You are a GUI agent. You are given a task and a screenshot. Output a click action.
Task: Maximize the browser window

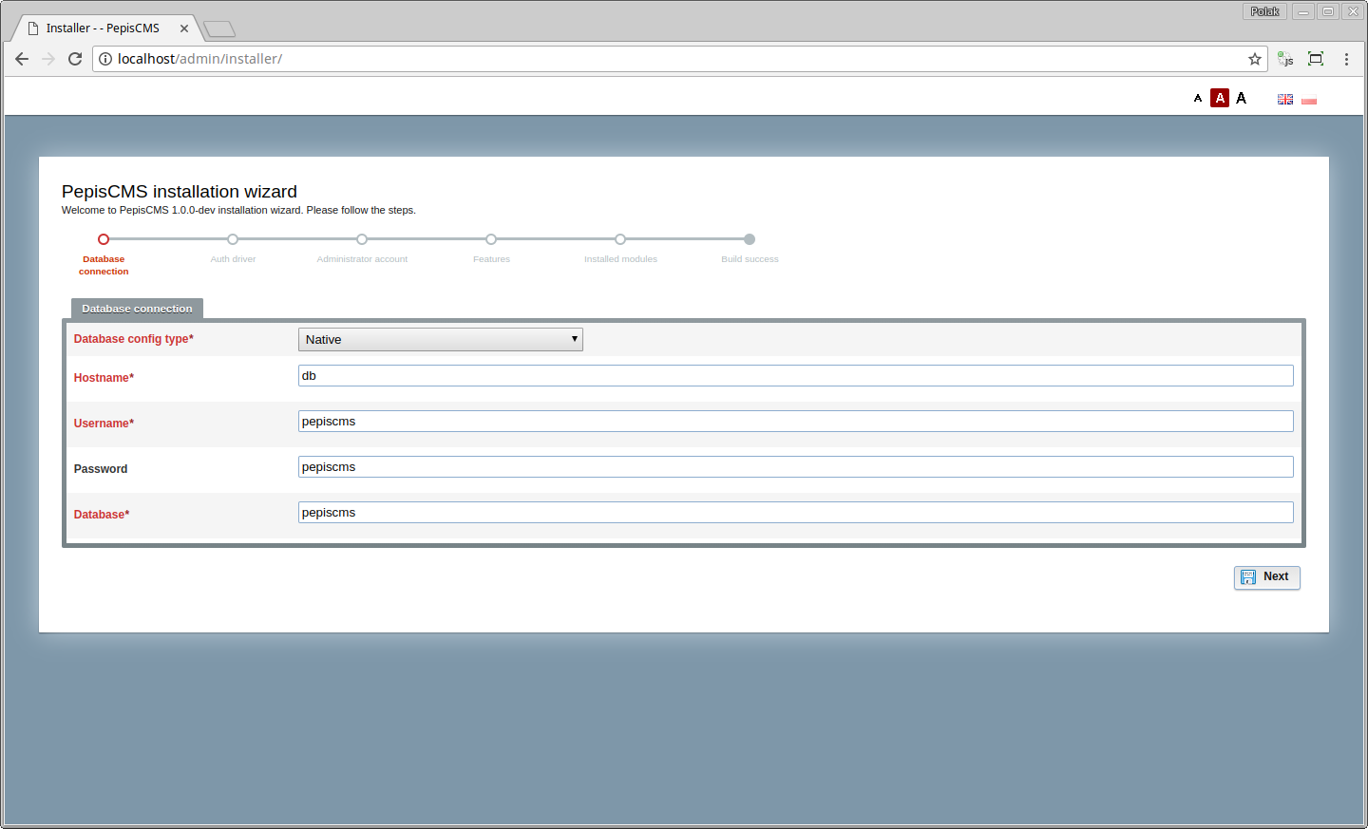tap(1328, 11)
